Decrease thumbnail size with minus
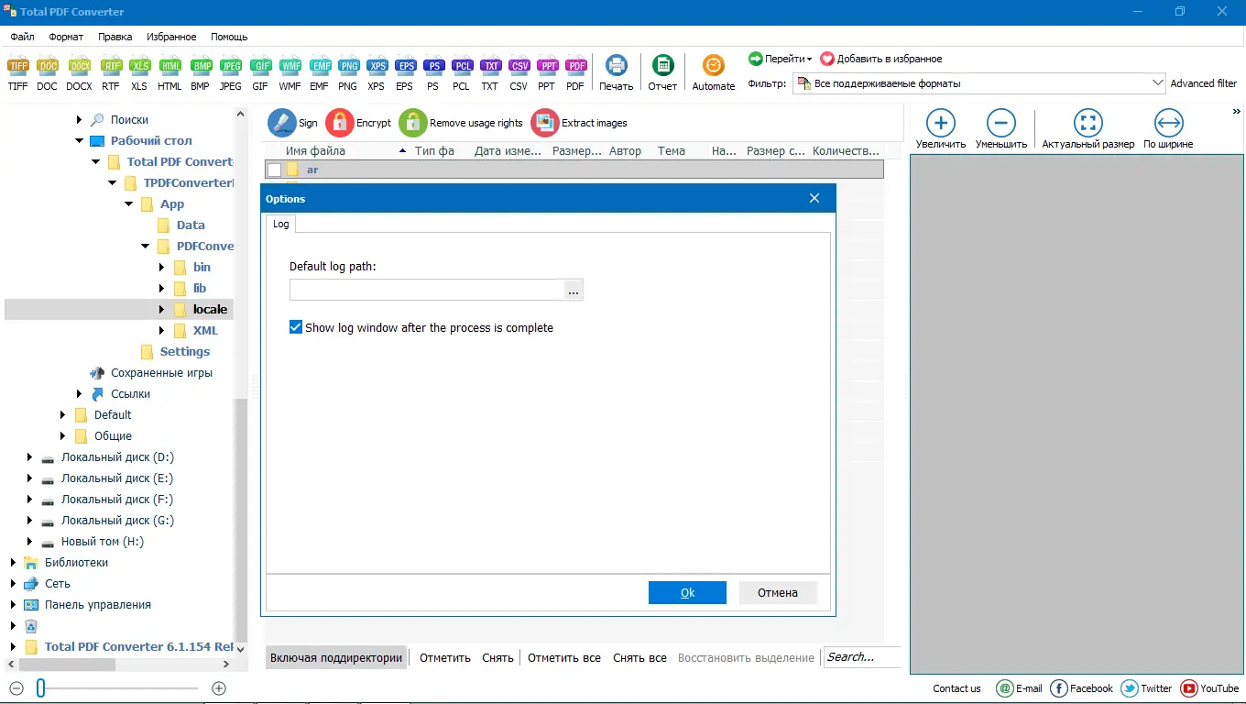This screenshot has height=704, width=1246. (x=16, y=688)
